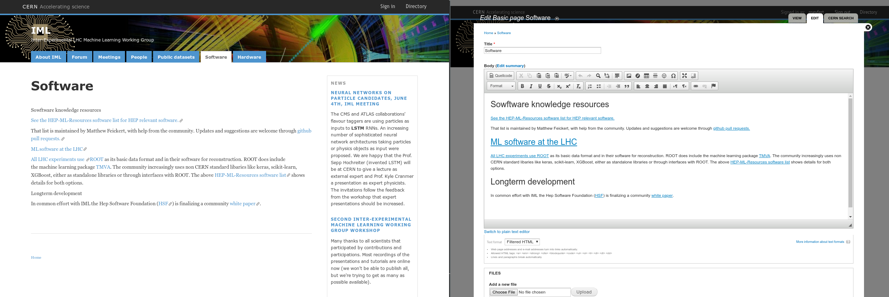
Task: Click left-to-right text direction icon
Action: [675, 86]
